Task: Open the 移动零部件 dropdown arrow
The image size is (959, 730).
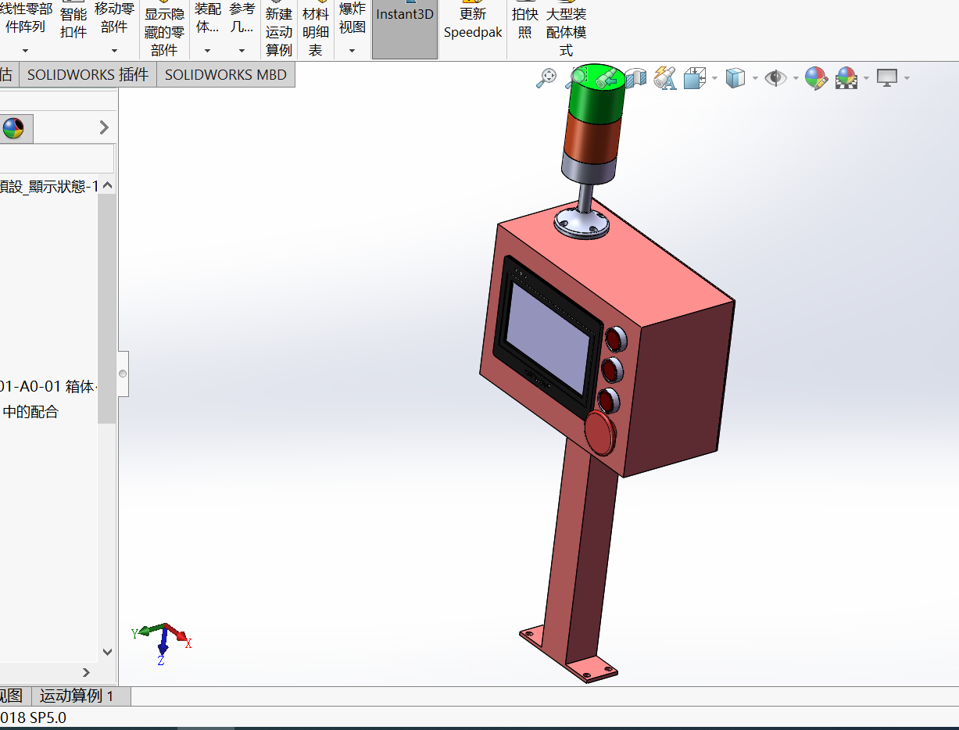Action: pyautogui.click(x=114, y=51)
